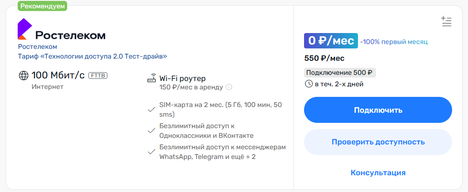Click the clock icon near installation time
Screen dimensions: 468x192
(x=308, y=84)
